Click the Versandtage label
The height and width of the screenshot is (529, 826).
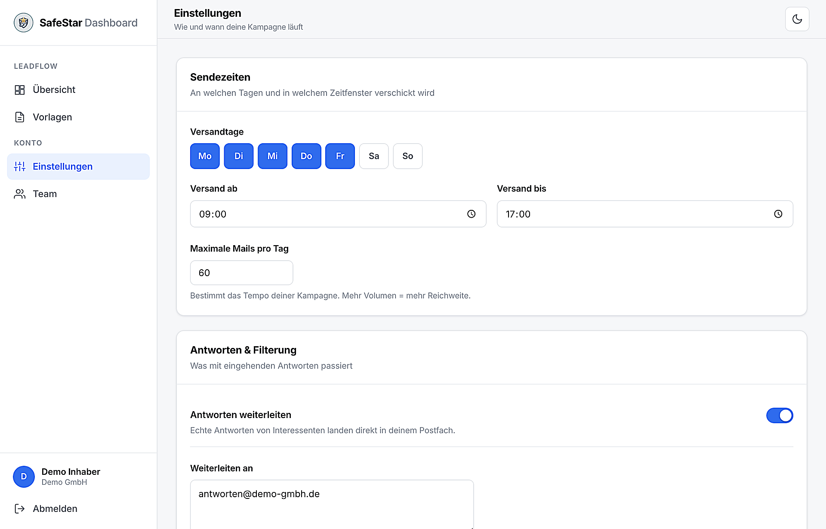point(217,132)
